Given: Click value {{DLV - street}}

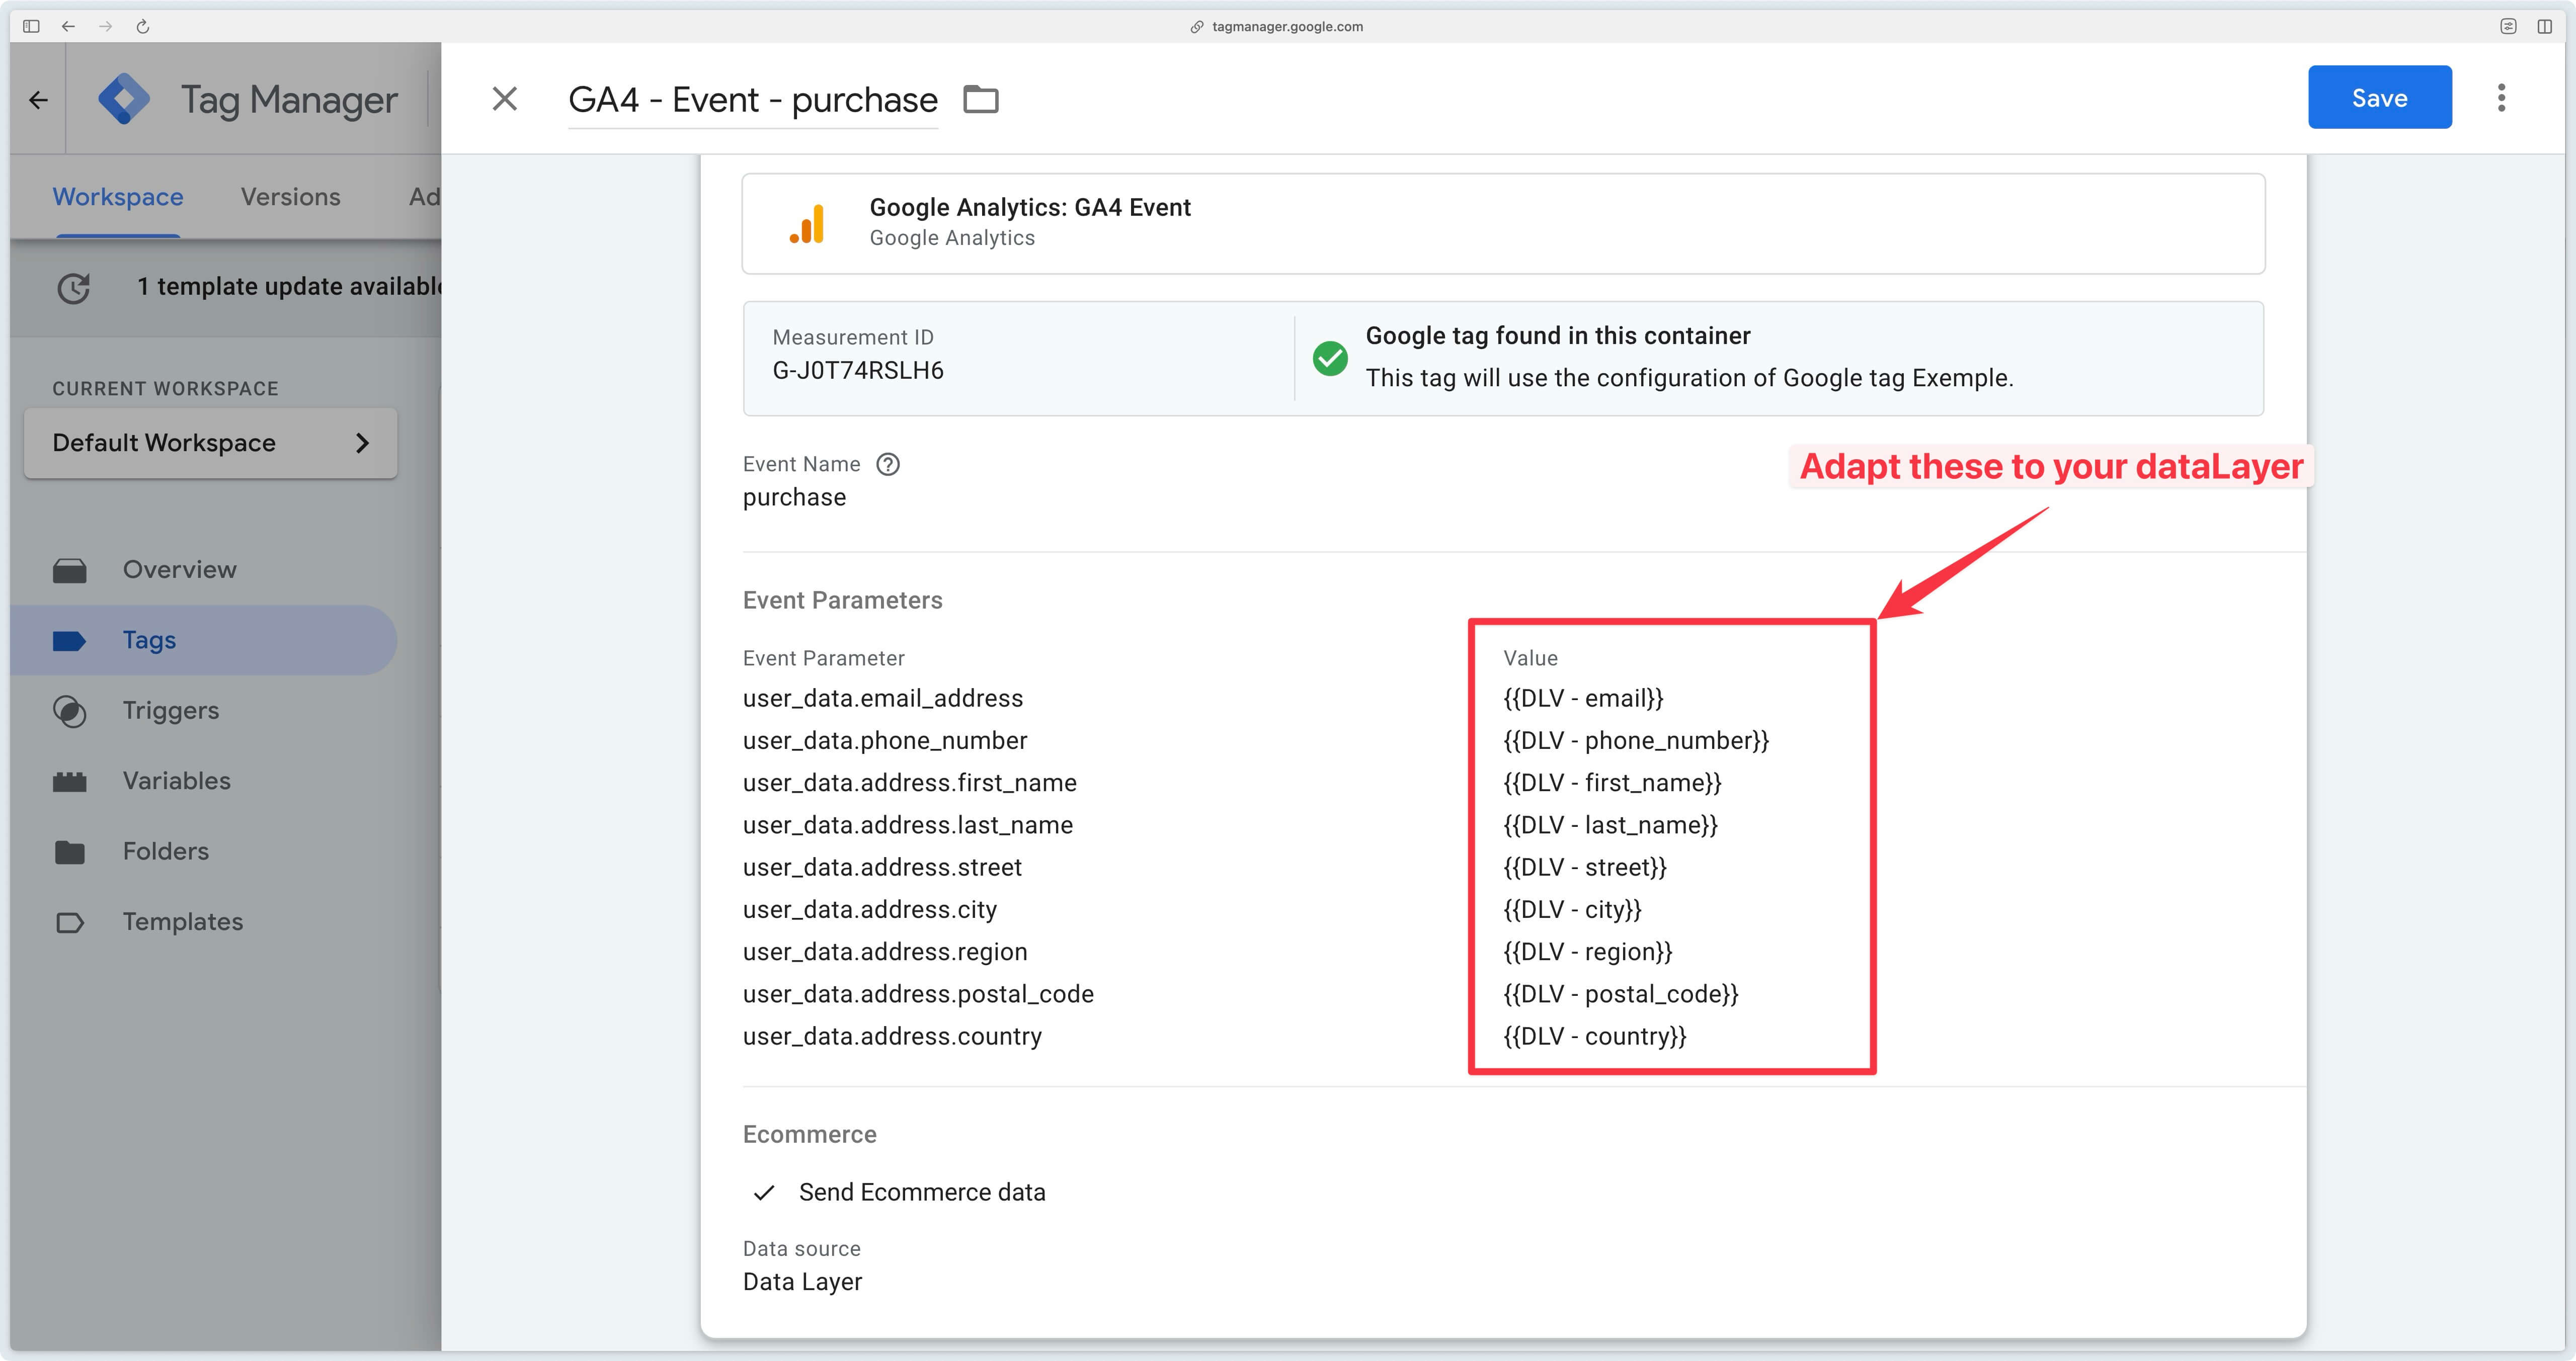Looking at the screenshot, I should (1585, 867).
